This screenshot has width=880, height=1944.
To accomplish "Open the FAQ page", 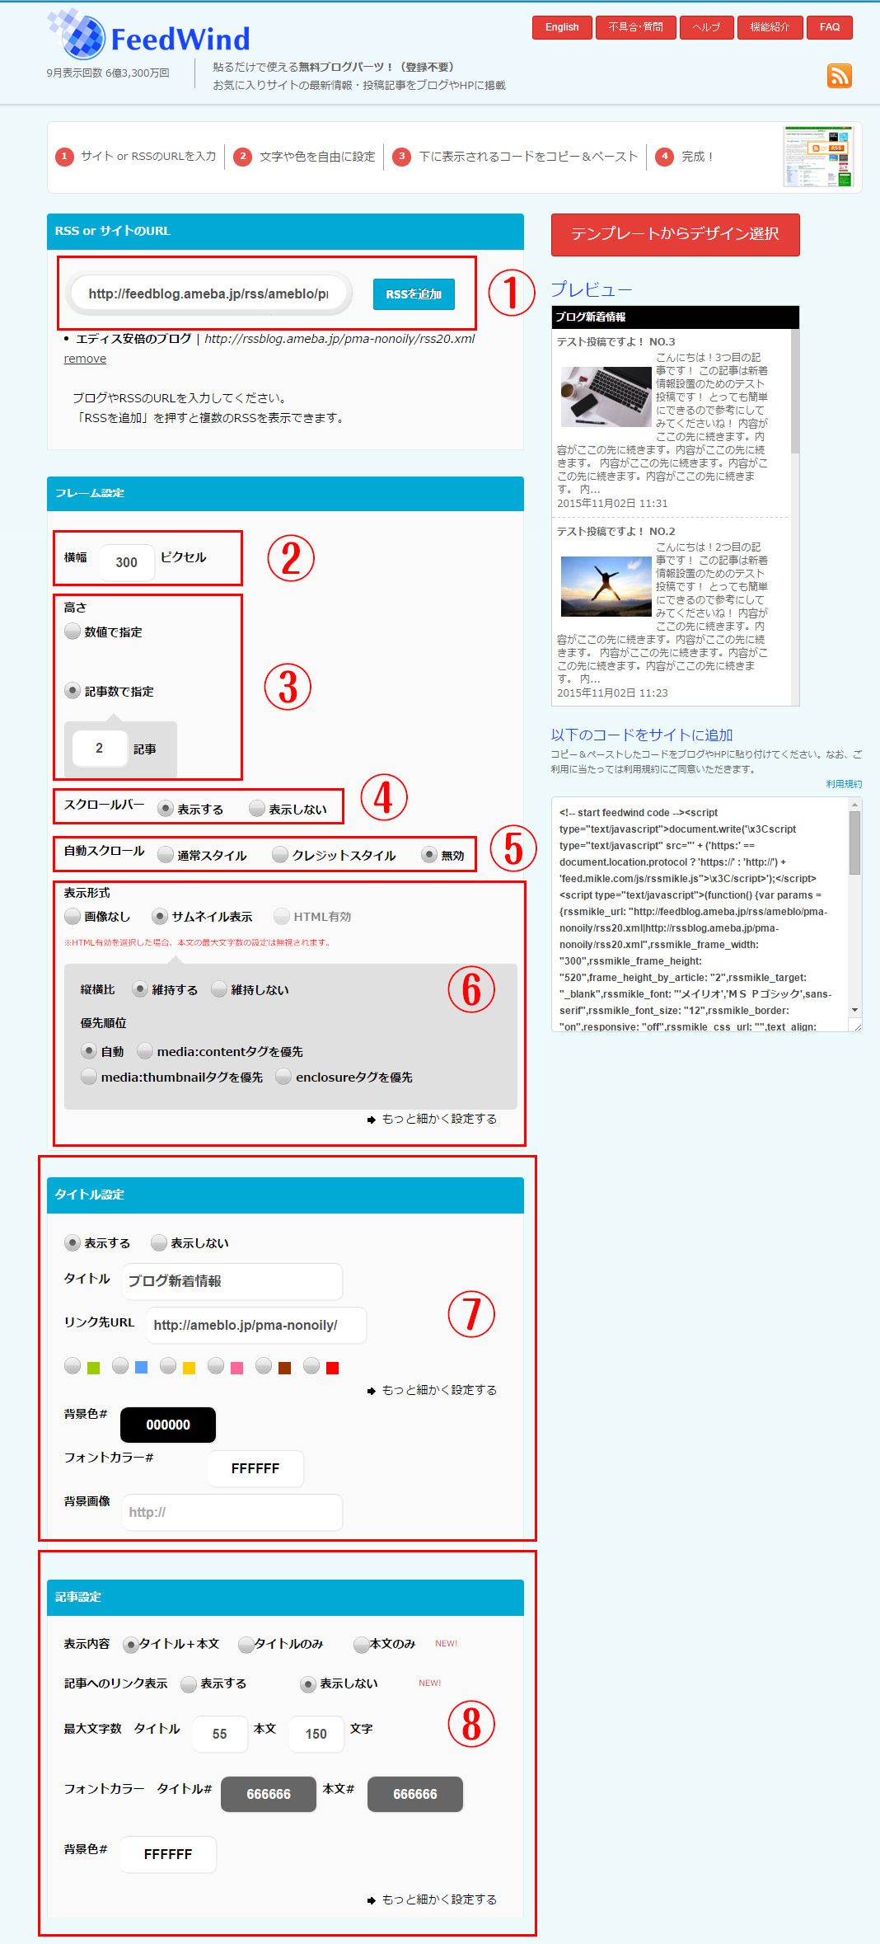I will [x=830, y=27].
